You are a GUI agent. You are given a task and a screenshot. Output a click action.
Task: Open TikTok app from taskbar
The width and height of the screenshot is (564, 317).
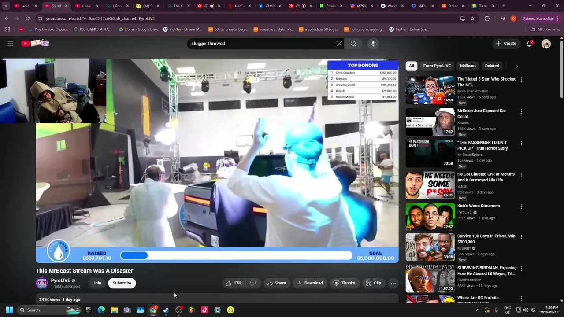[204, 310]
